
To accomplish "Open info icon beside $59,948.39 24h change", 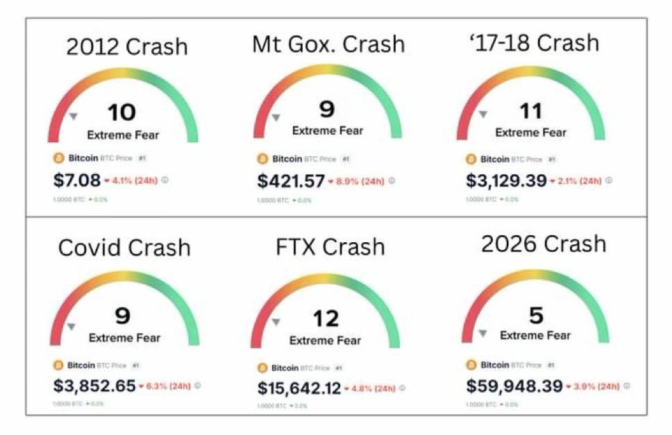I will 627,386.
